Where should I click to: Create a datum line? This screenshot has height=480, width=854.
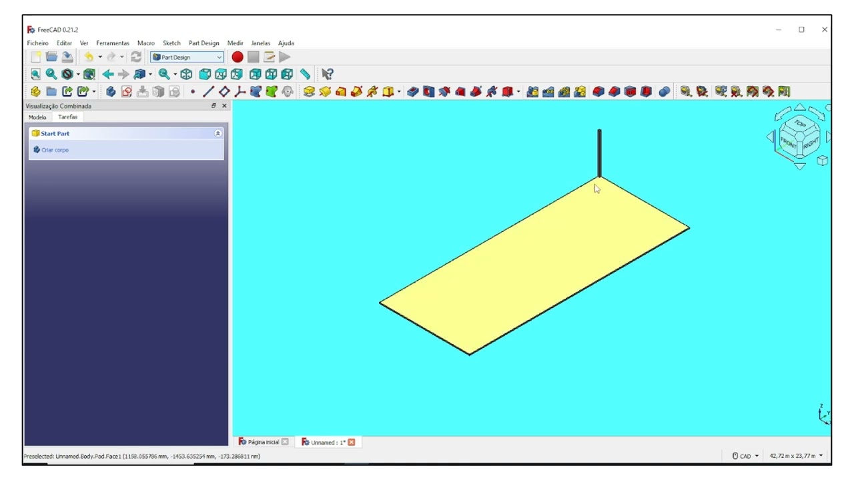click(208, 92)
